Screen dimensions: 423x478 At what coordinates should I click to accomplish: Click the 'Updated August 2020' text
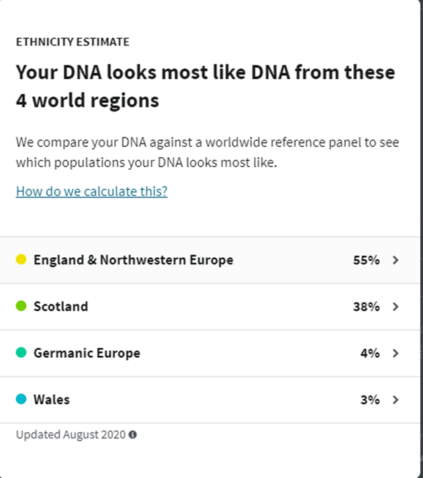click(70, 435)
